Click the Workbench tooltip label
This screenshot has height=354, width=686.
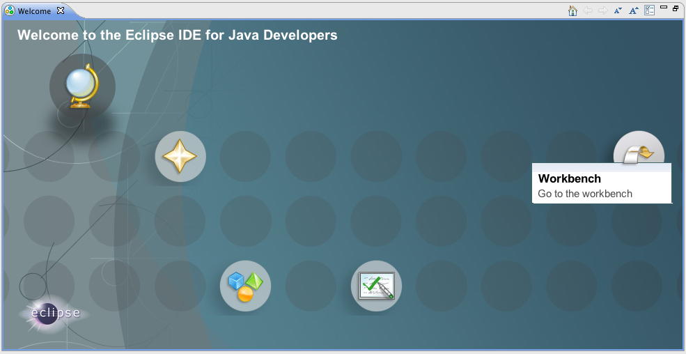pyautogui.click(x=570, y=178)
